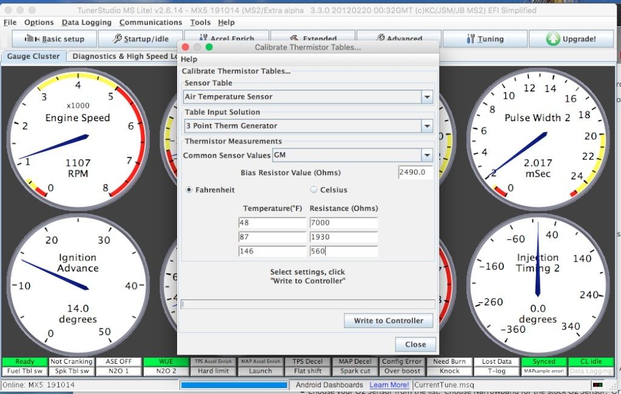Expand the Sensor Table dropdown
Viewport: 621px width, 394px height.
(x=427, y=96)
